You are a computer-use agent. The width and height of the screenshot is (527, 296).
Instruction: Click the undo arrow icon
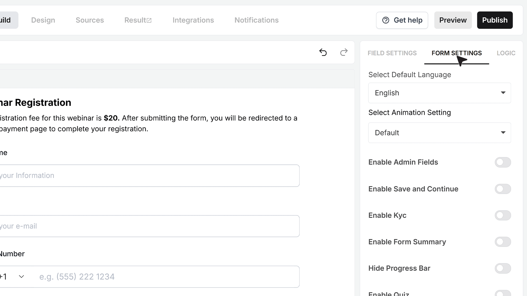tap(323, 52)
